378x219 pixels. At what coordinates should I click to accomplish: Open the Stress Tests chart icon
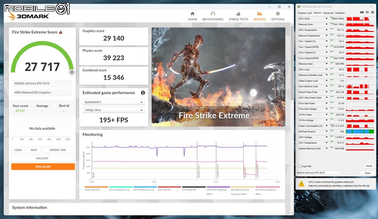click(238, 14)
